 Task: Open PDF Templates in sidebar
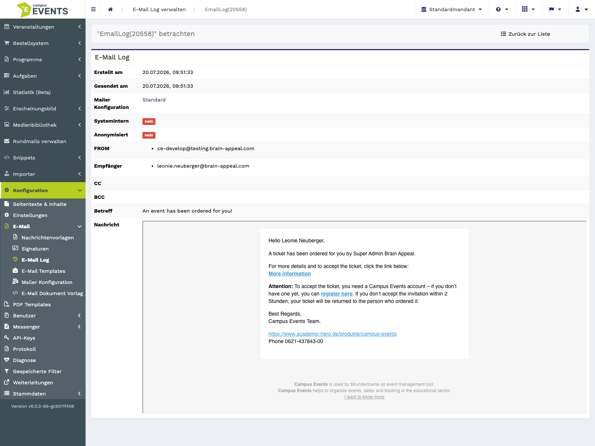pos(32,304)
